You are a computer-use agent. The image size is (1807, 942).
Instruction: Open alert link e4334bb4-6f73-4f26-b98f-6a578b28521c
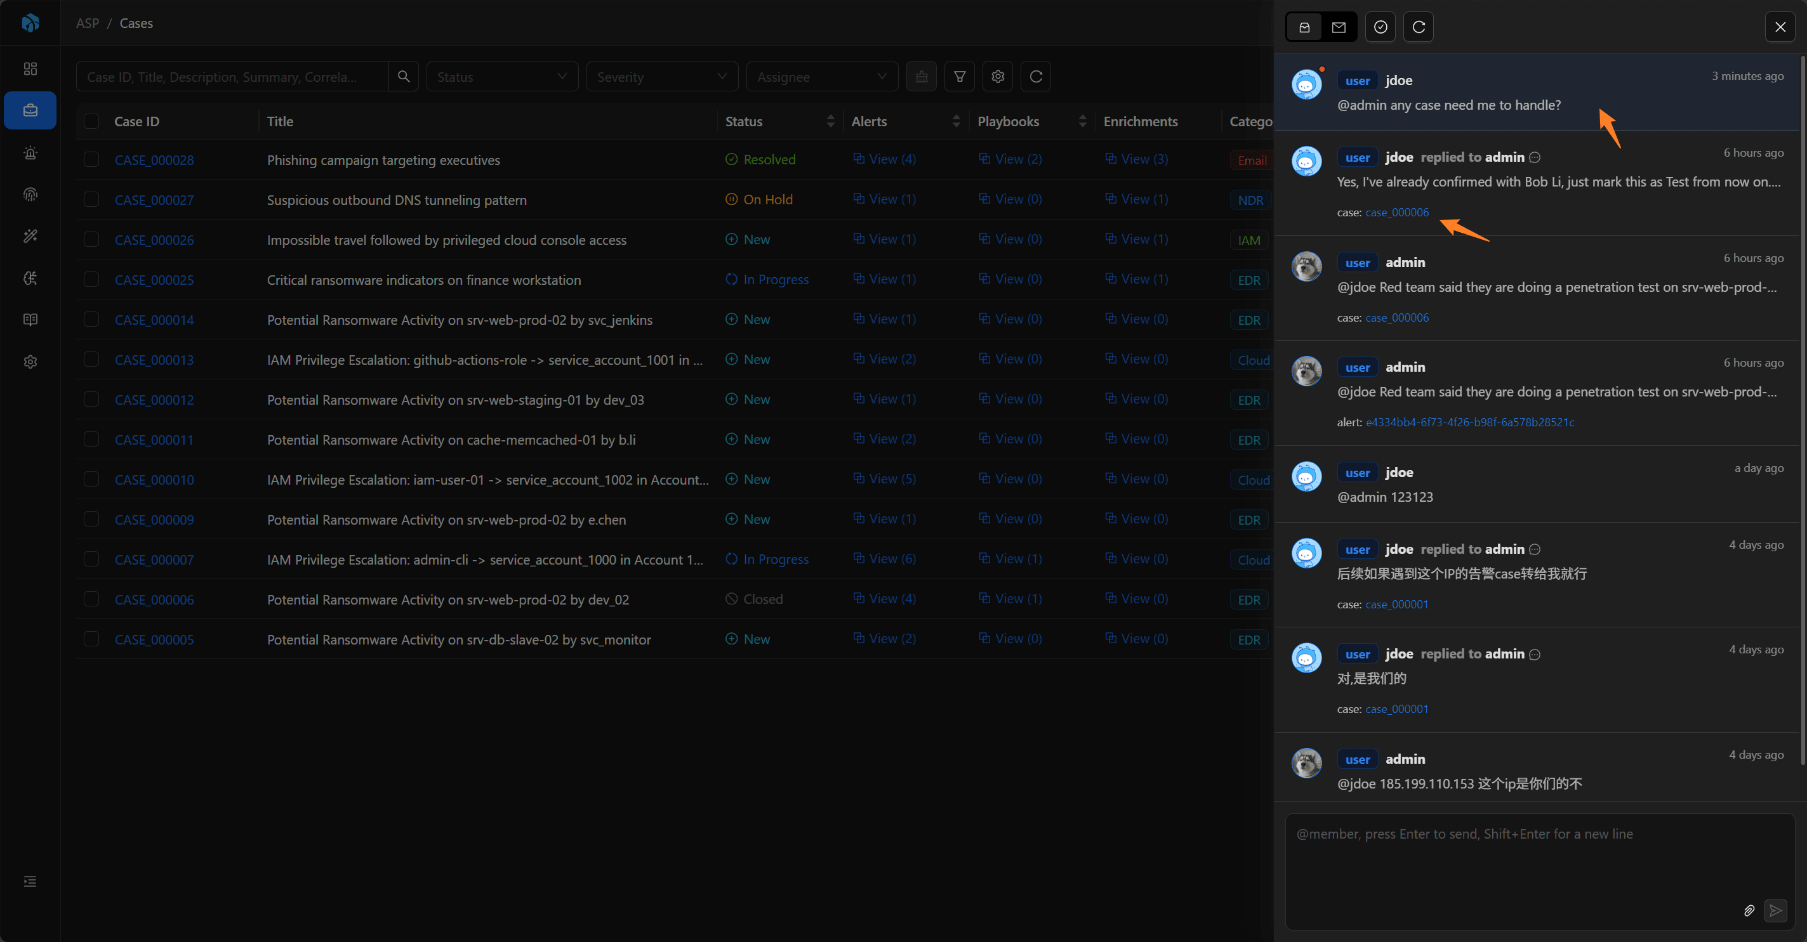[x=1469, y=422]
